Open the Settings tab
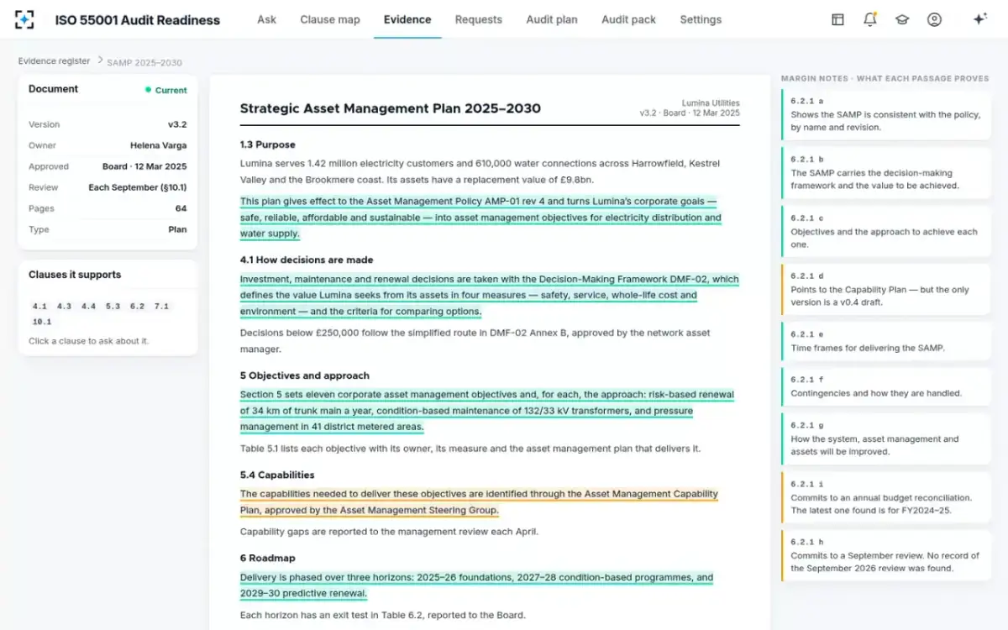Image resolution: width=1008 pixels, height=630 pixels. 701,19
